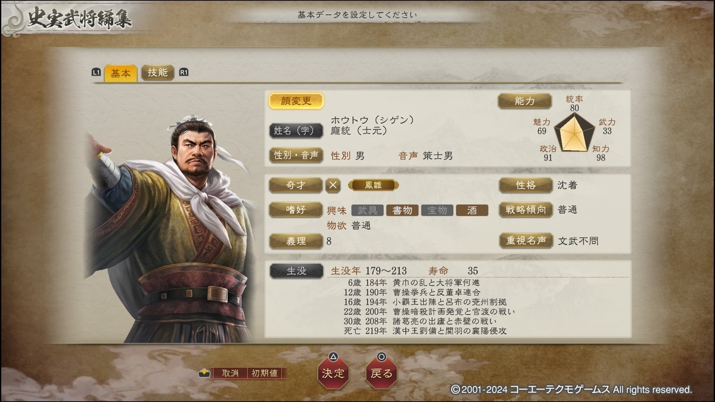Select the 基本 tab
This screenshot has height=402, width=715.
coord(120,73)
